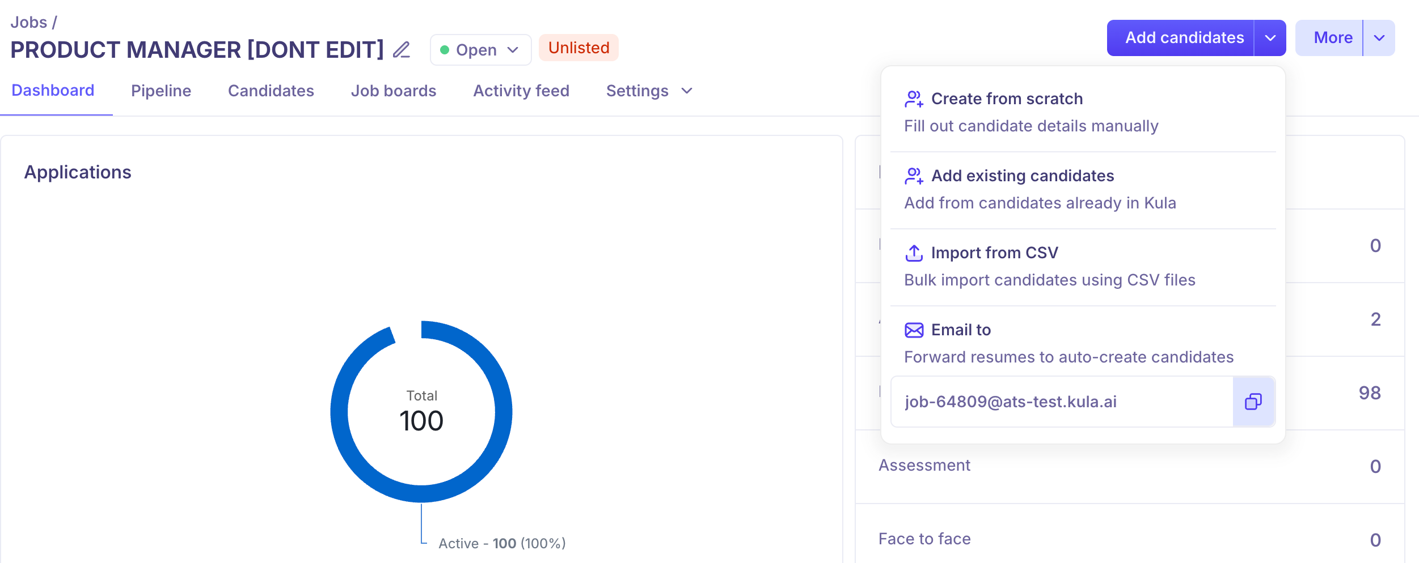Click the job-64809@ats-test.kula.ai email field
The width and height of the screenshot is (1419, 563).
click(1062, 402)
